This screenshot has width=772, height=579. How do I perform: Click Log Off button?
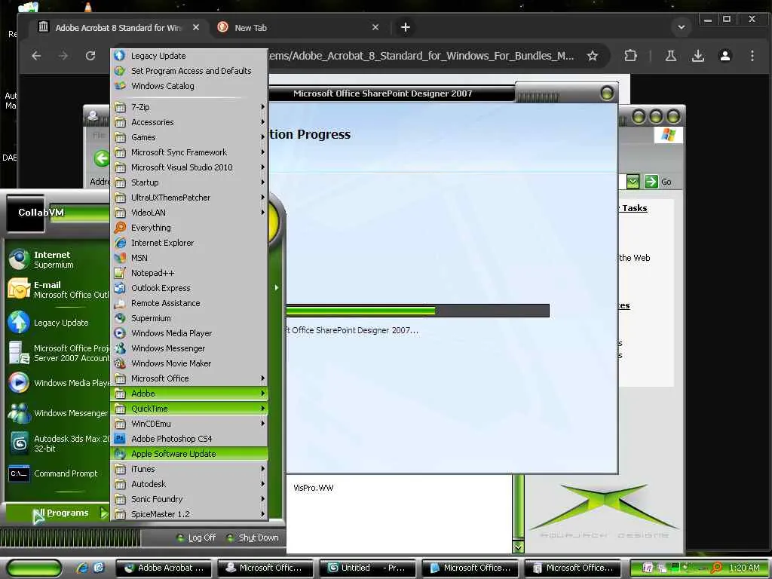(x=197, y=538)
